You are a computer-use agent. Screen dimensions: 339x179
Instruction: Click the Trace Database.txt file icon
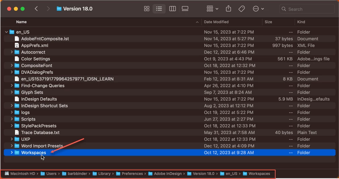[x=17, y=132]
